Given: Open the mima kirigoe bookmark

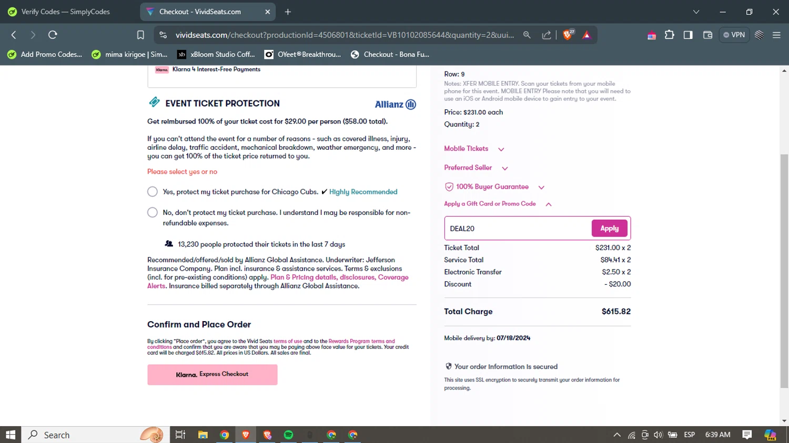Looking at the screenshot, I should pos(129,54).
